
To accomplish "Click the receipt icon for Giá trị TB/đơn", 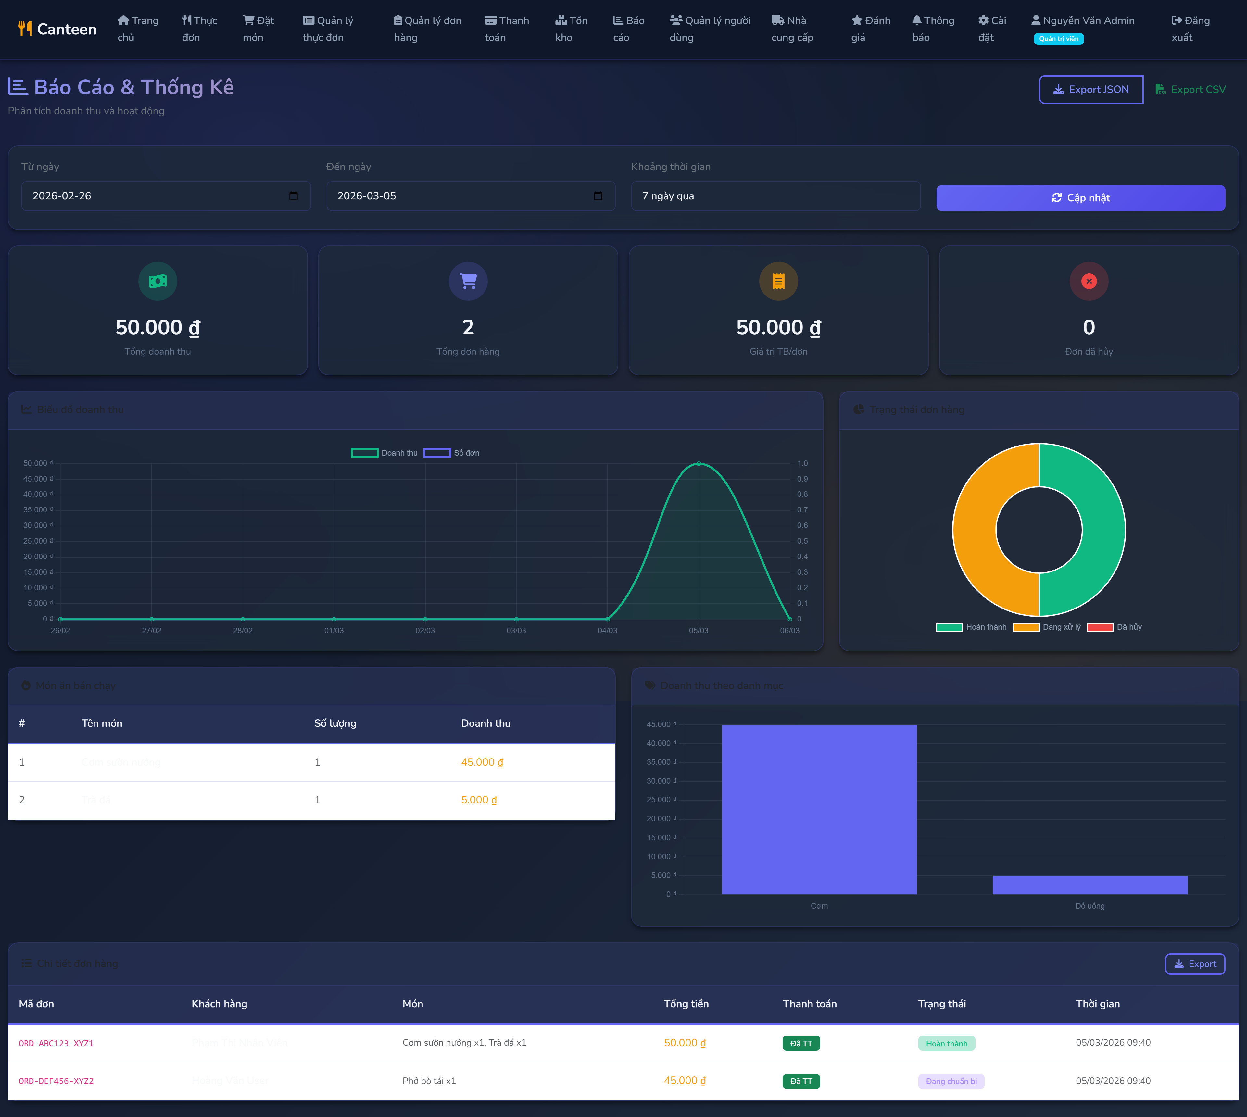I will click(x=779, y=281).
